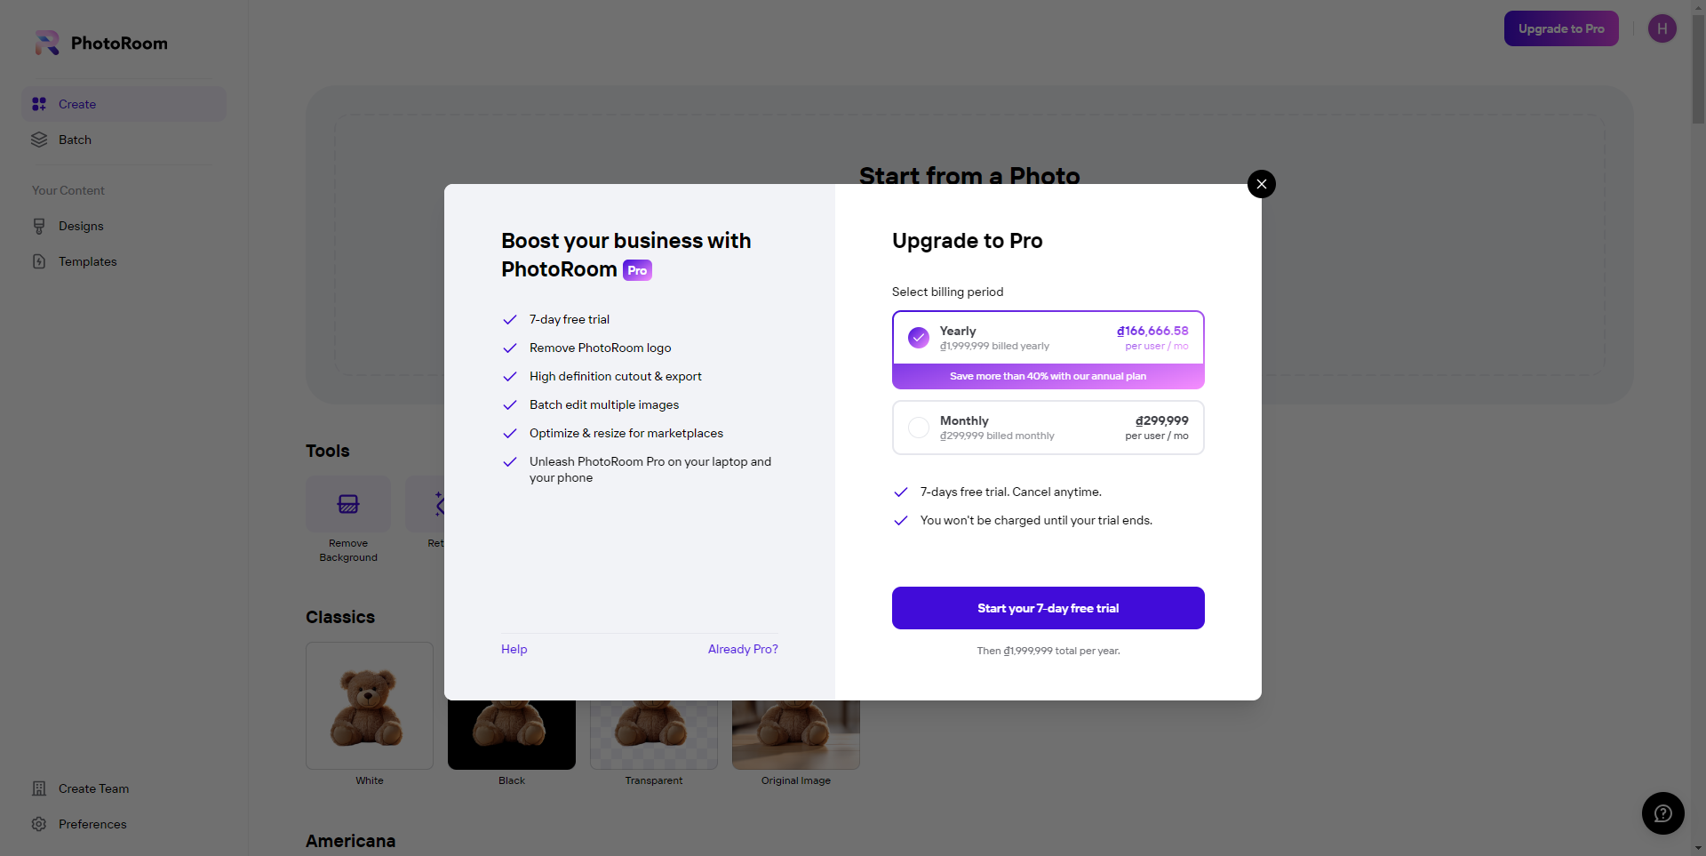The height and width of the screenshot is (856, 1706).
Task: Open Preferences gear icon
Action: click(x=39, y=824)
